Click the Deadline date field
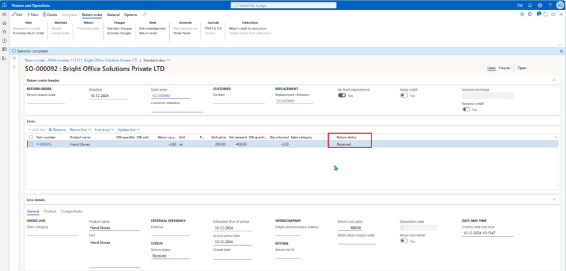The width and height of the screenshot is (566, 271). click(108, 96)
